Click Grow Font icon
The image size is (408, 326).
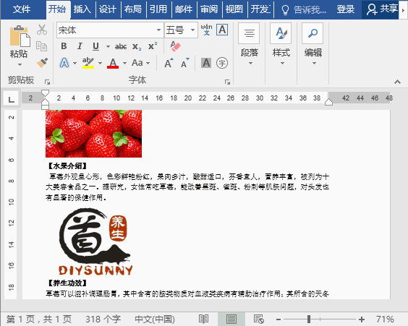click(x=169, y=63)
